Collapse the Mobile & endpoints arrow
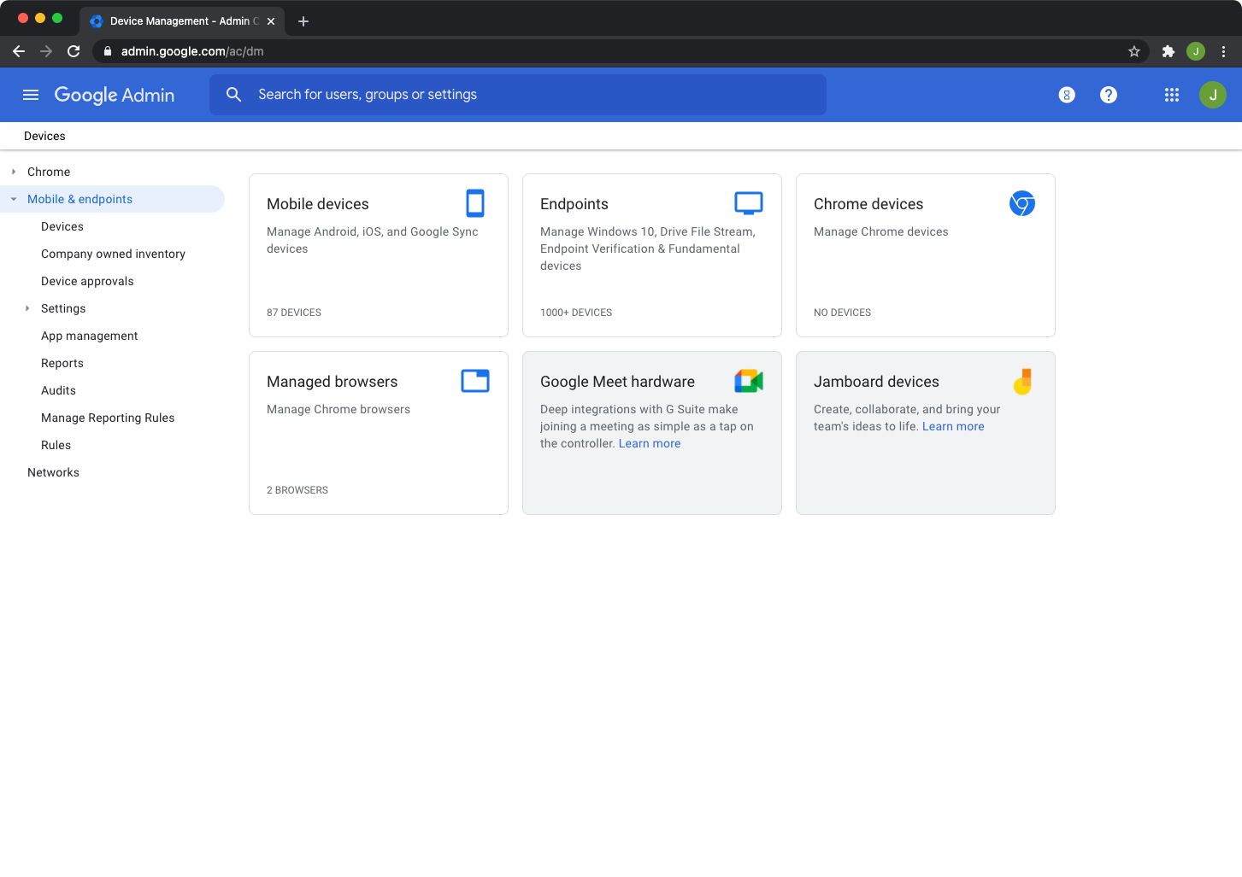This screenshot has width=1242, height=877. click(x=14, y=199)
